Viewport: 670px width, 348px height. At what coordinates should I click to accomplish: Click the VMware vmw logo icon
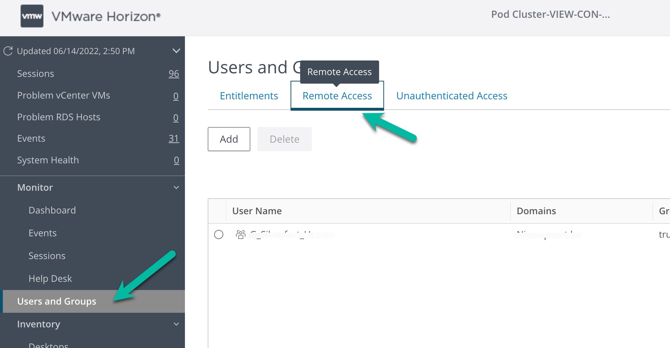[32, 16]
